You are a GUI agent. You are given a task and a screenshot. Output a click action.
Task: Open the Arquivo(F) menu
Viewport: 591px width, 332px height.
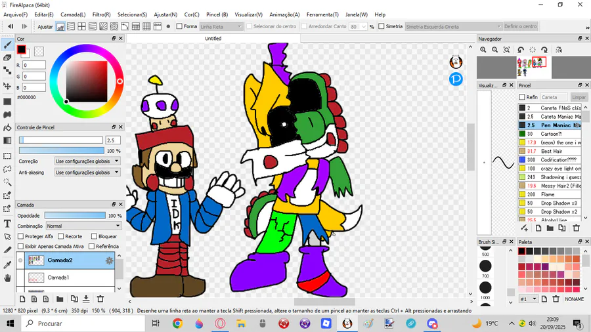point(16,14)
